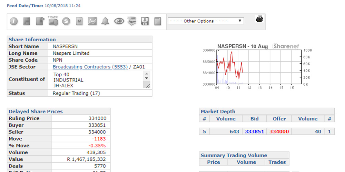Print the page using printer icon
The width and height of the screenshot is (345, 172).
tap(259, 19)
